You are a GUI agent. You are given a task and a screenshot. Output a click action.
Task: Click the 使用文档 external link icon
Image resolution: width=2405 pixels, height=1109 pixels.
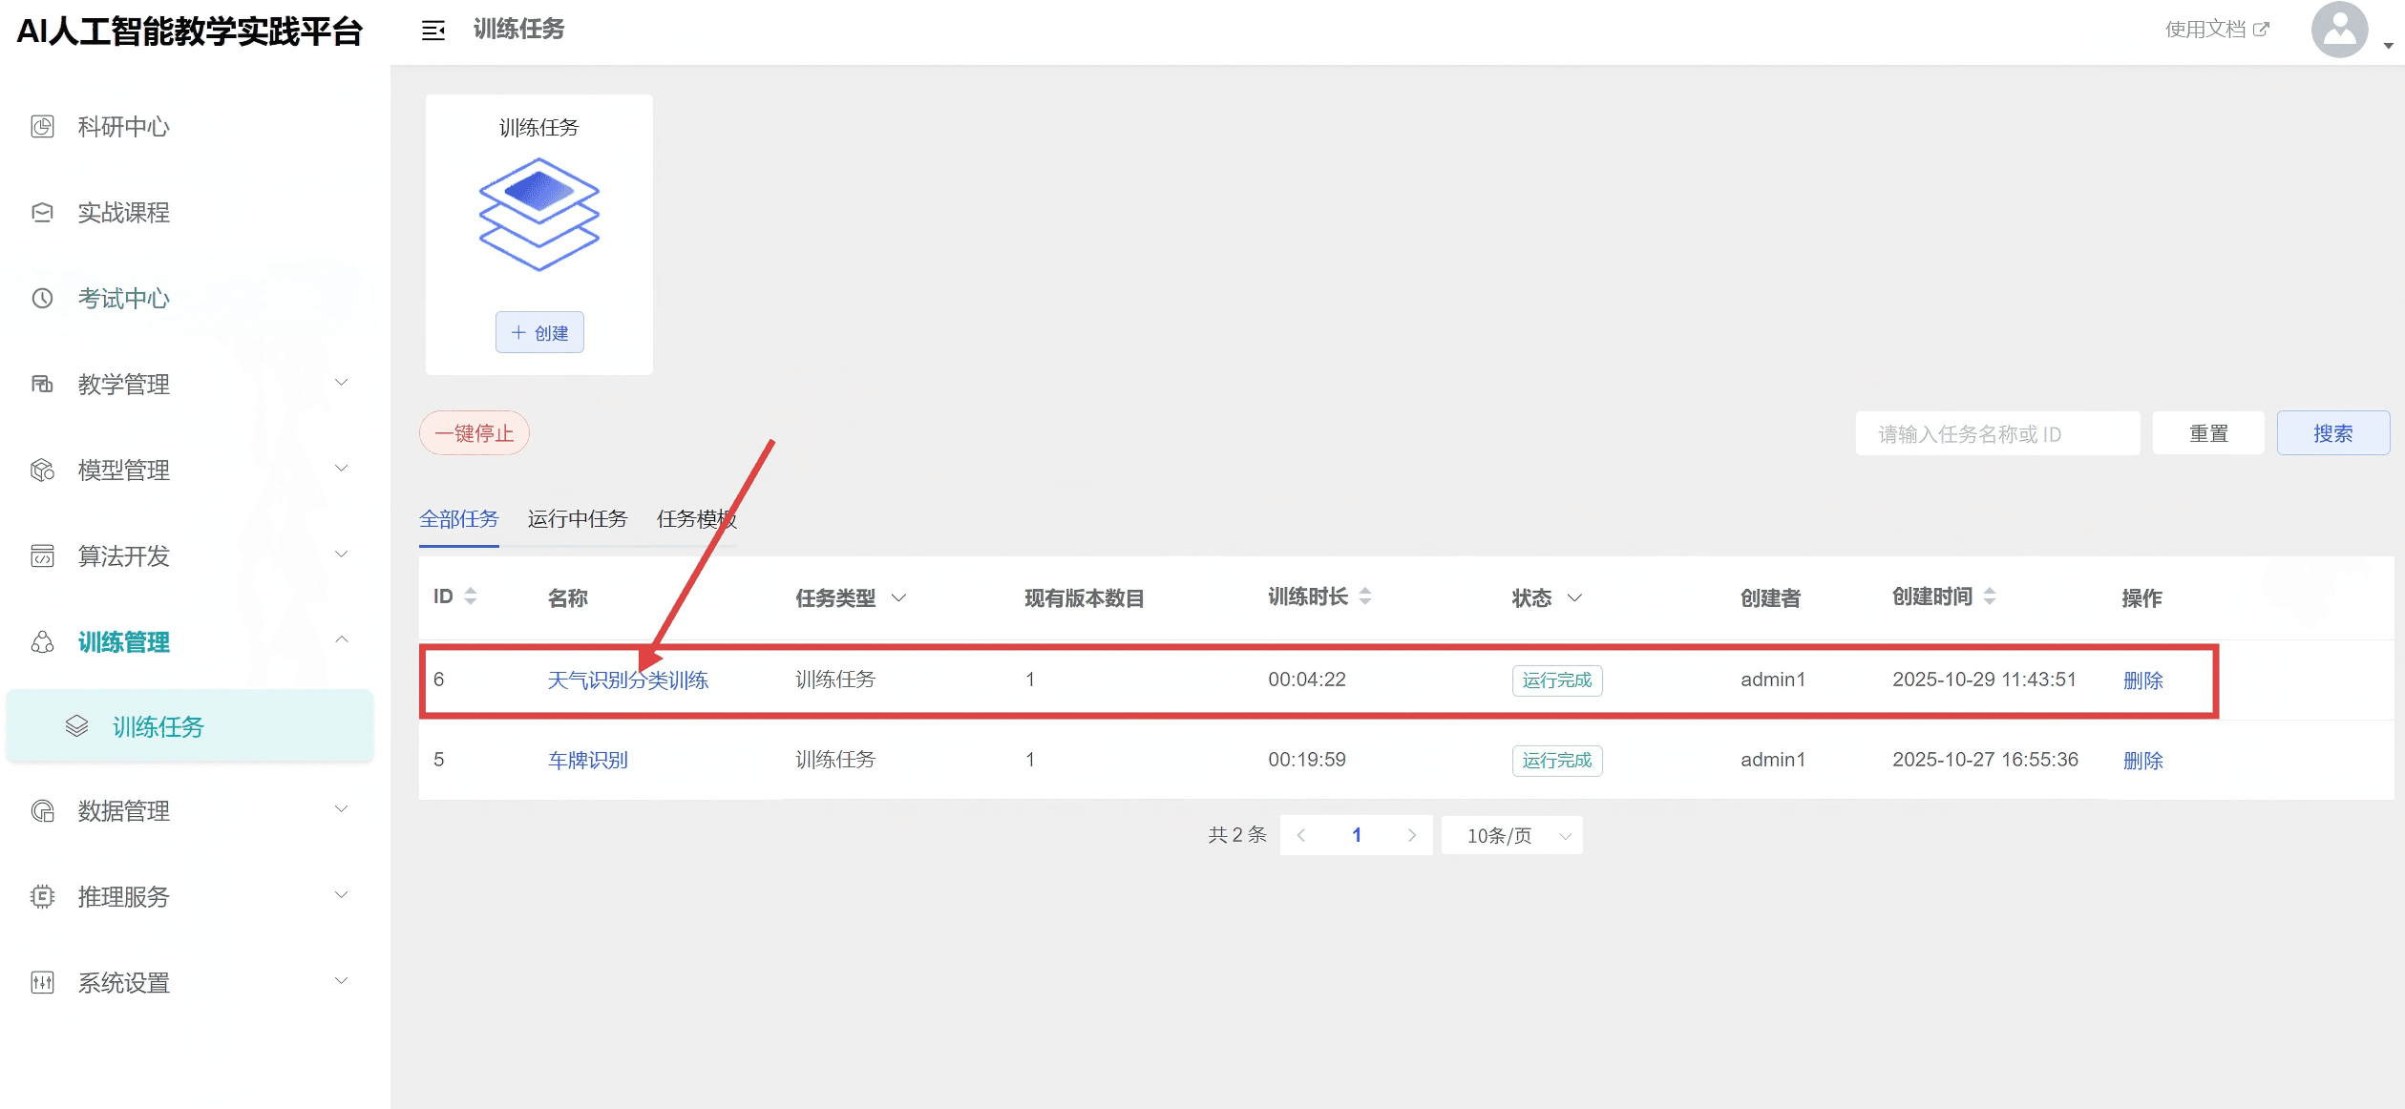pyautogui.click(x=2261, y=30)
